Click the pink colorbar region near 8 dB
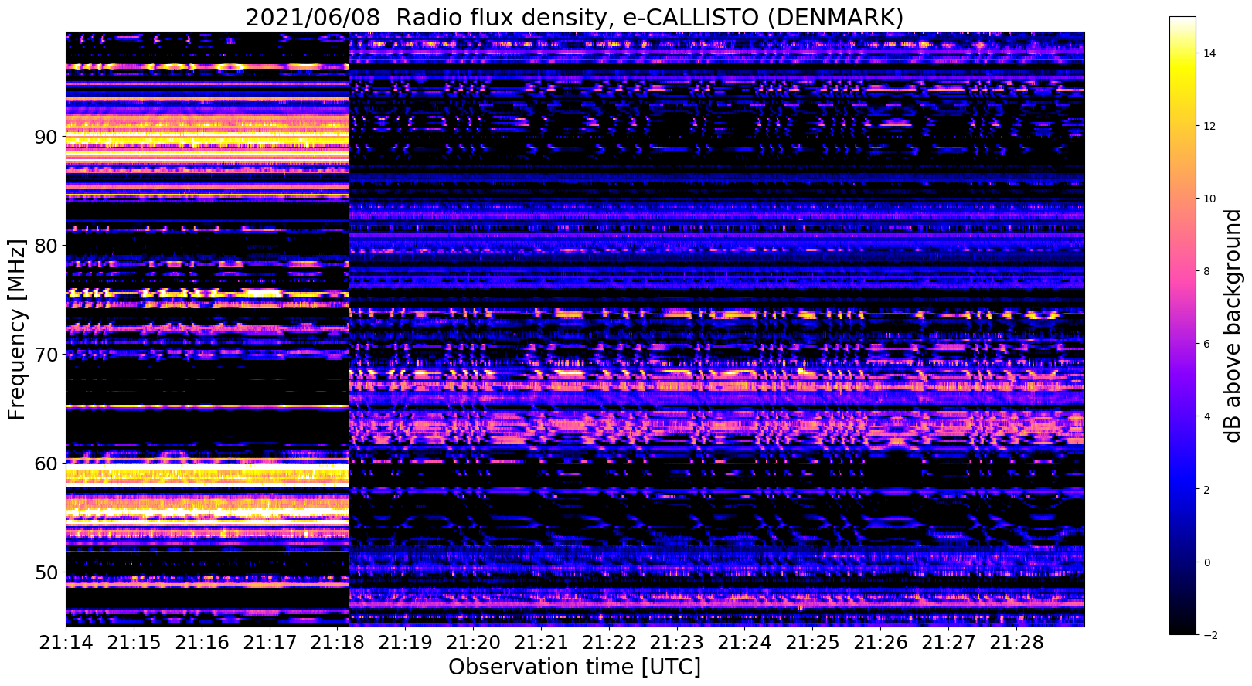The width and height of the screenshot is (1252, 686). coord(1182,271)
